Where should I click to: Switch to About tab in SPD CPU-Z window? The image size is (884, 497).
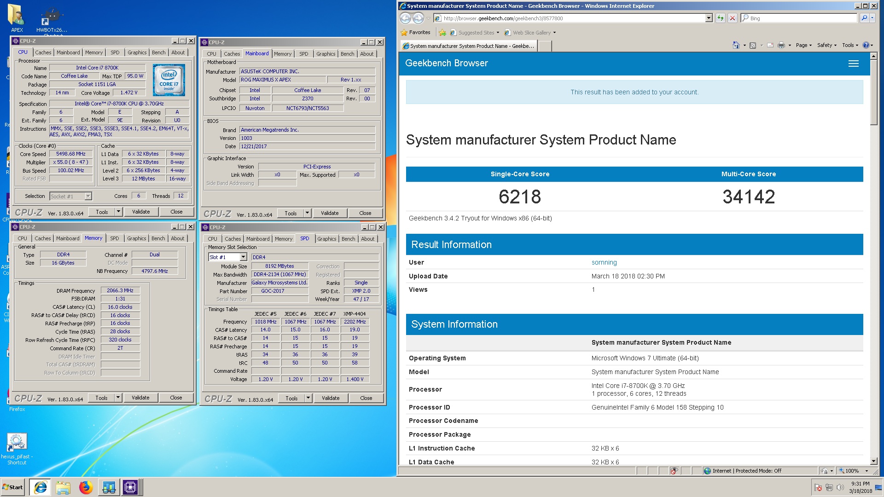[367, 239]
